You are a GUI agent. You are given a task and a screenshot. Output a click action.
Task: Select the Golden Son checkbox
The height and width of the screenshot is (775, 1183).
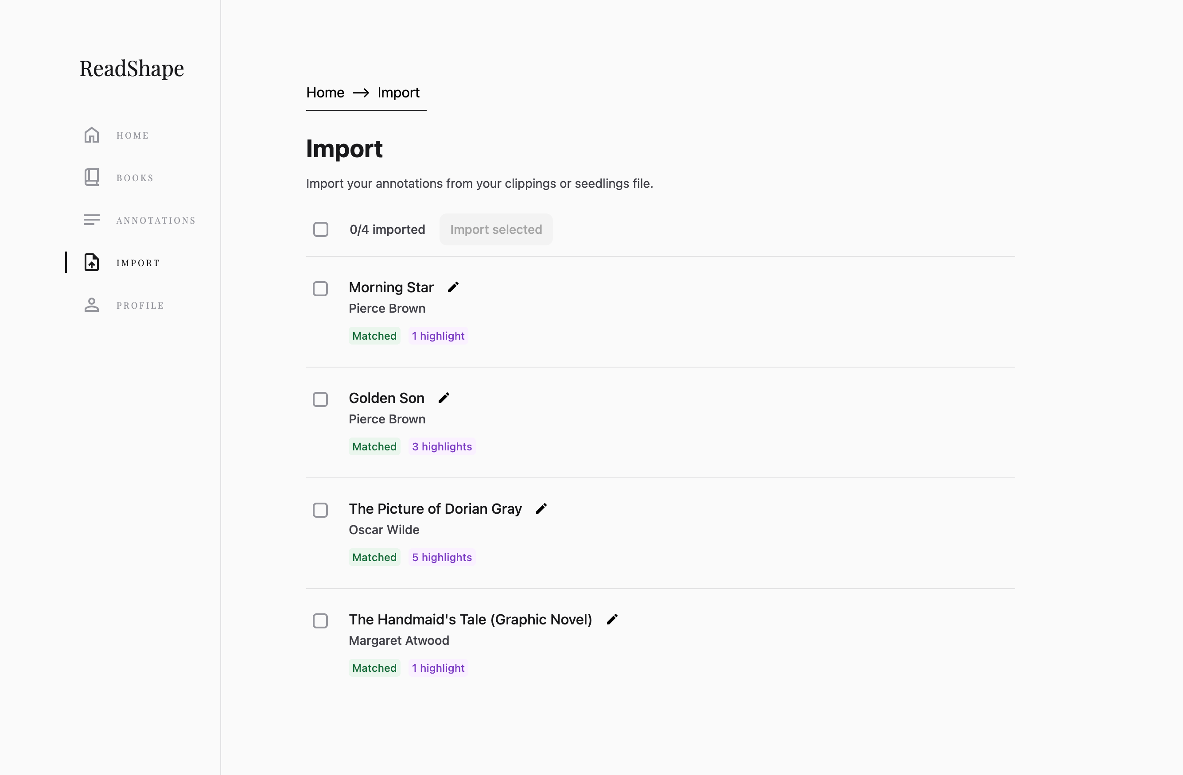320,399
